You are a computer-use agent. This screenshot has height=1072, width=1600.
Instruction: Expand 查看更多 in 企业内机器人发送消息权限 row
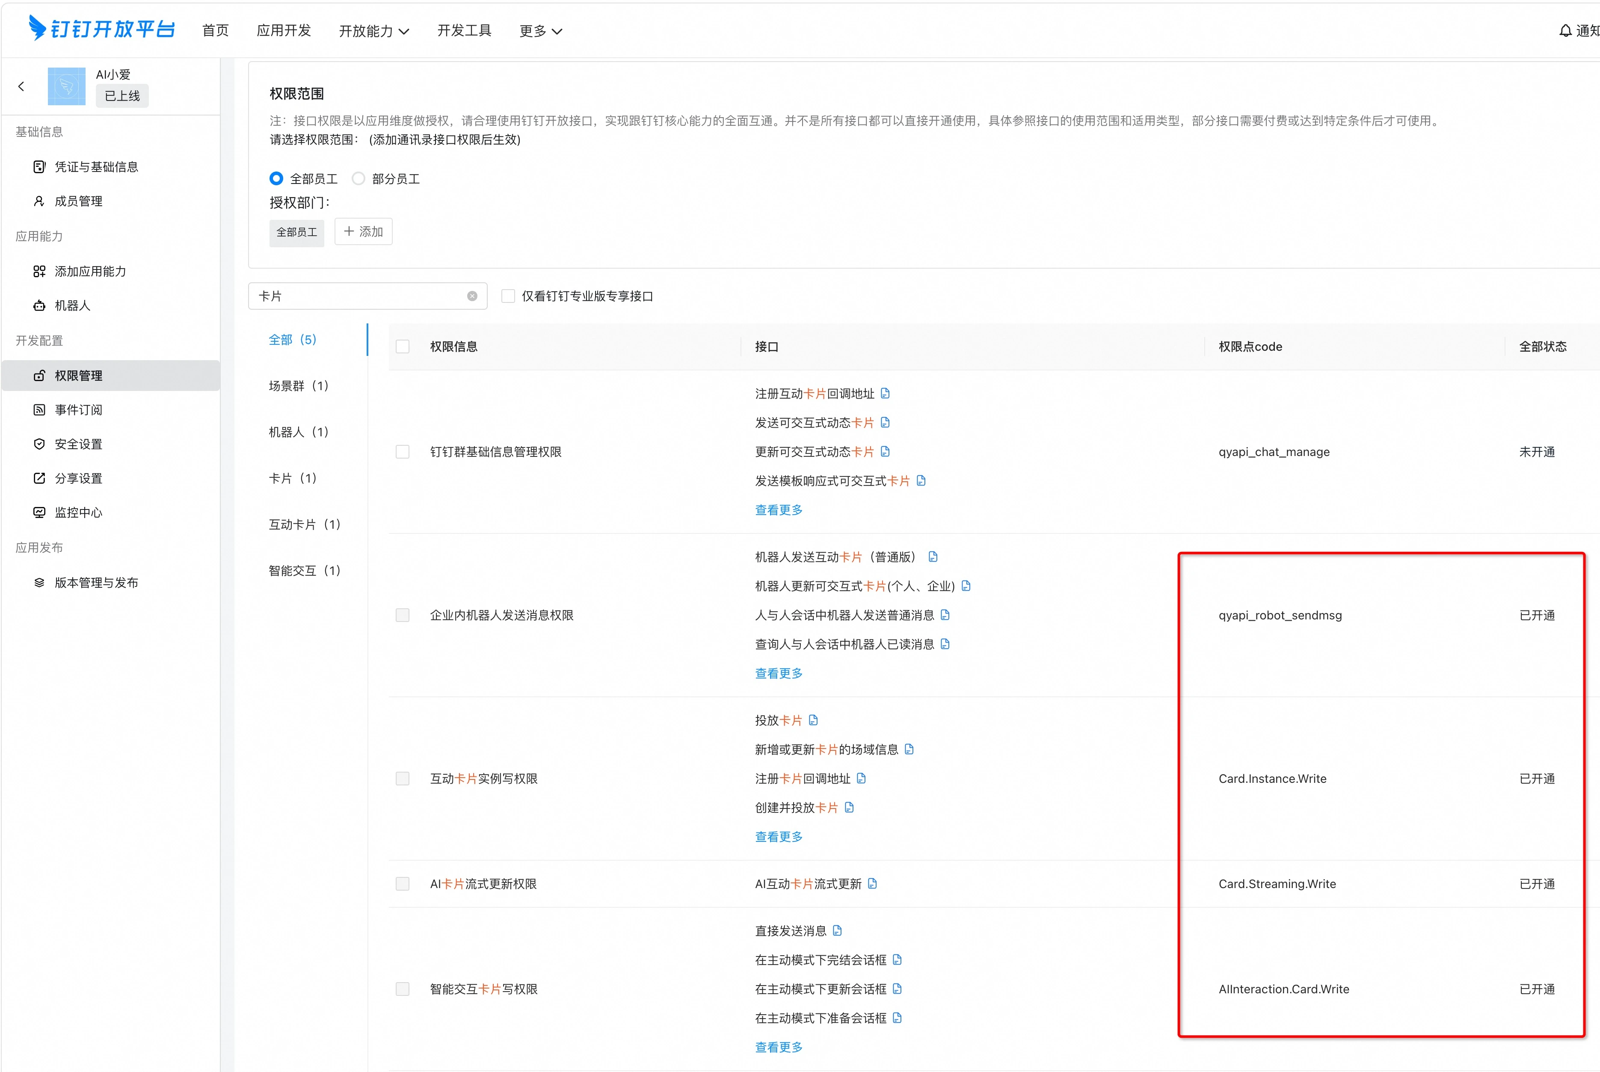coord(779,673)
